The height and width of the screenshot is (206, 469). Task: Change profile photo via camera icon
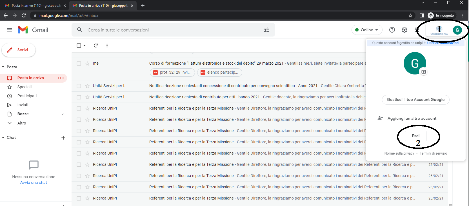(x=423, y=72)
